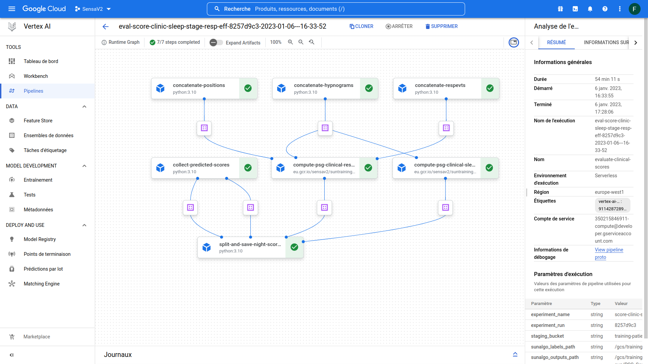Click the 7/7 steps completed status
The image size is (648, 364).
(175, 42)
